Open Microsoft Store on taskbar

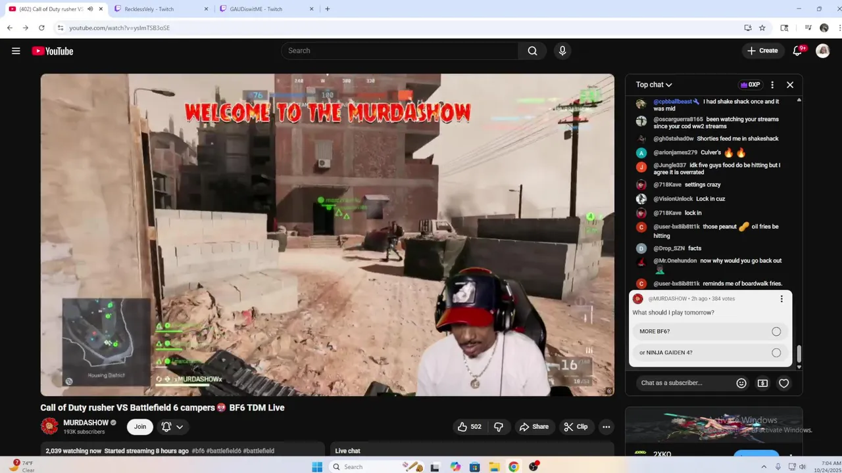pyautogui.click(x=474, y=467)
